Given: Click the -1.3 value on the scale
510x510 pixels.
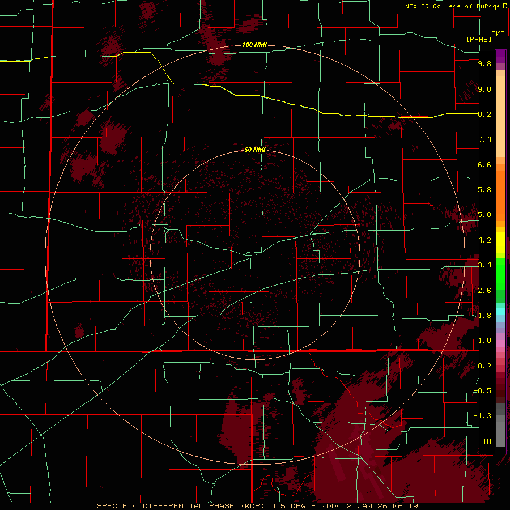Looking at the screenshot, I should [482, 416].
